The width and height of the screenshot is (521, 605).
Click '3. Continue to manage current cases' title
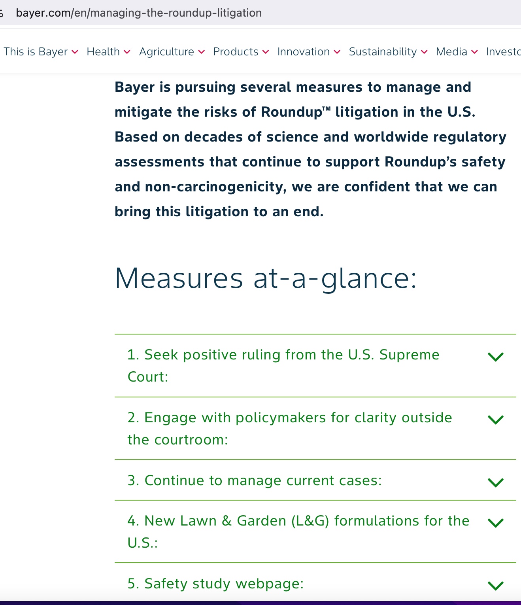(x=255, y=480)
